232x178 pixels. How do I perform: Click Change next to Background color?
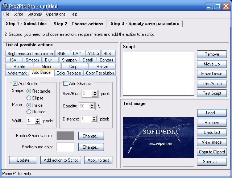(91, 147)
